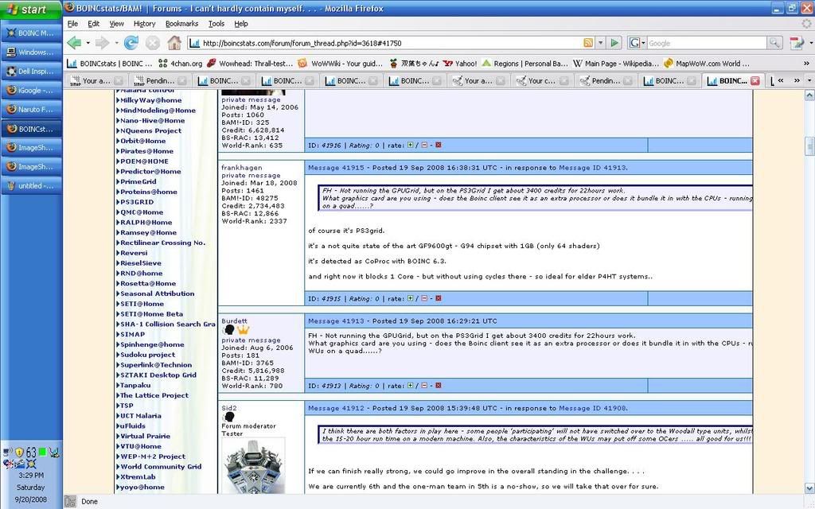Close the active BOINC tab
The height and width of the screenshot is (509, 815).
click(x=755, y=80)
